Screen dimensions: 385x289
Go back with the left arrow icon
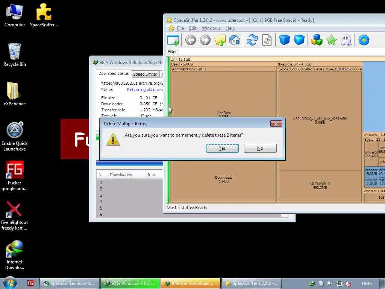click(191, 40)
